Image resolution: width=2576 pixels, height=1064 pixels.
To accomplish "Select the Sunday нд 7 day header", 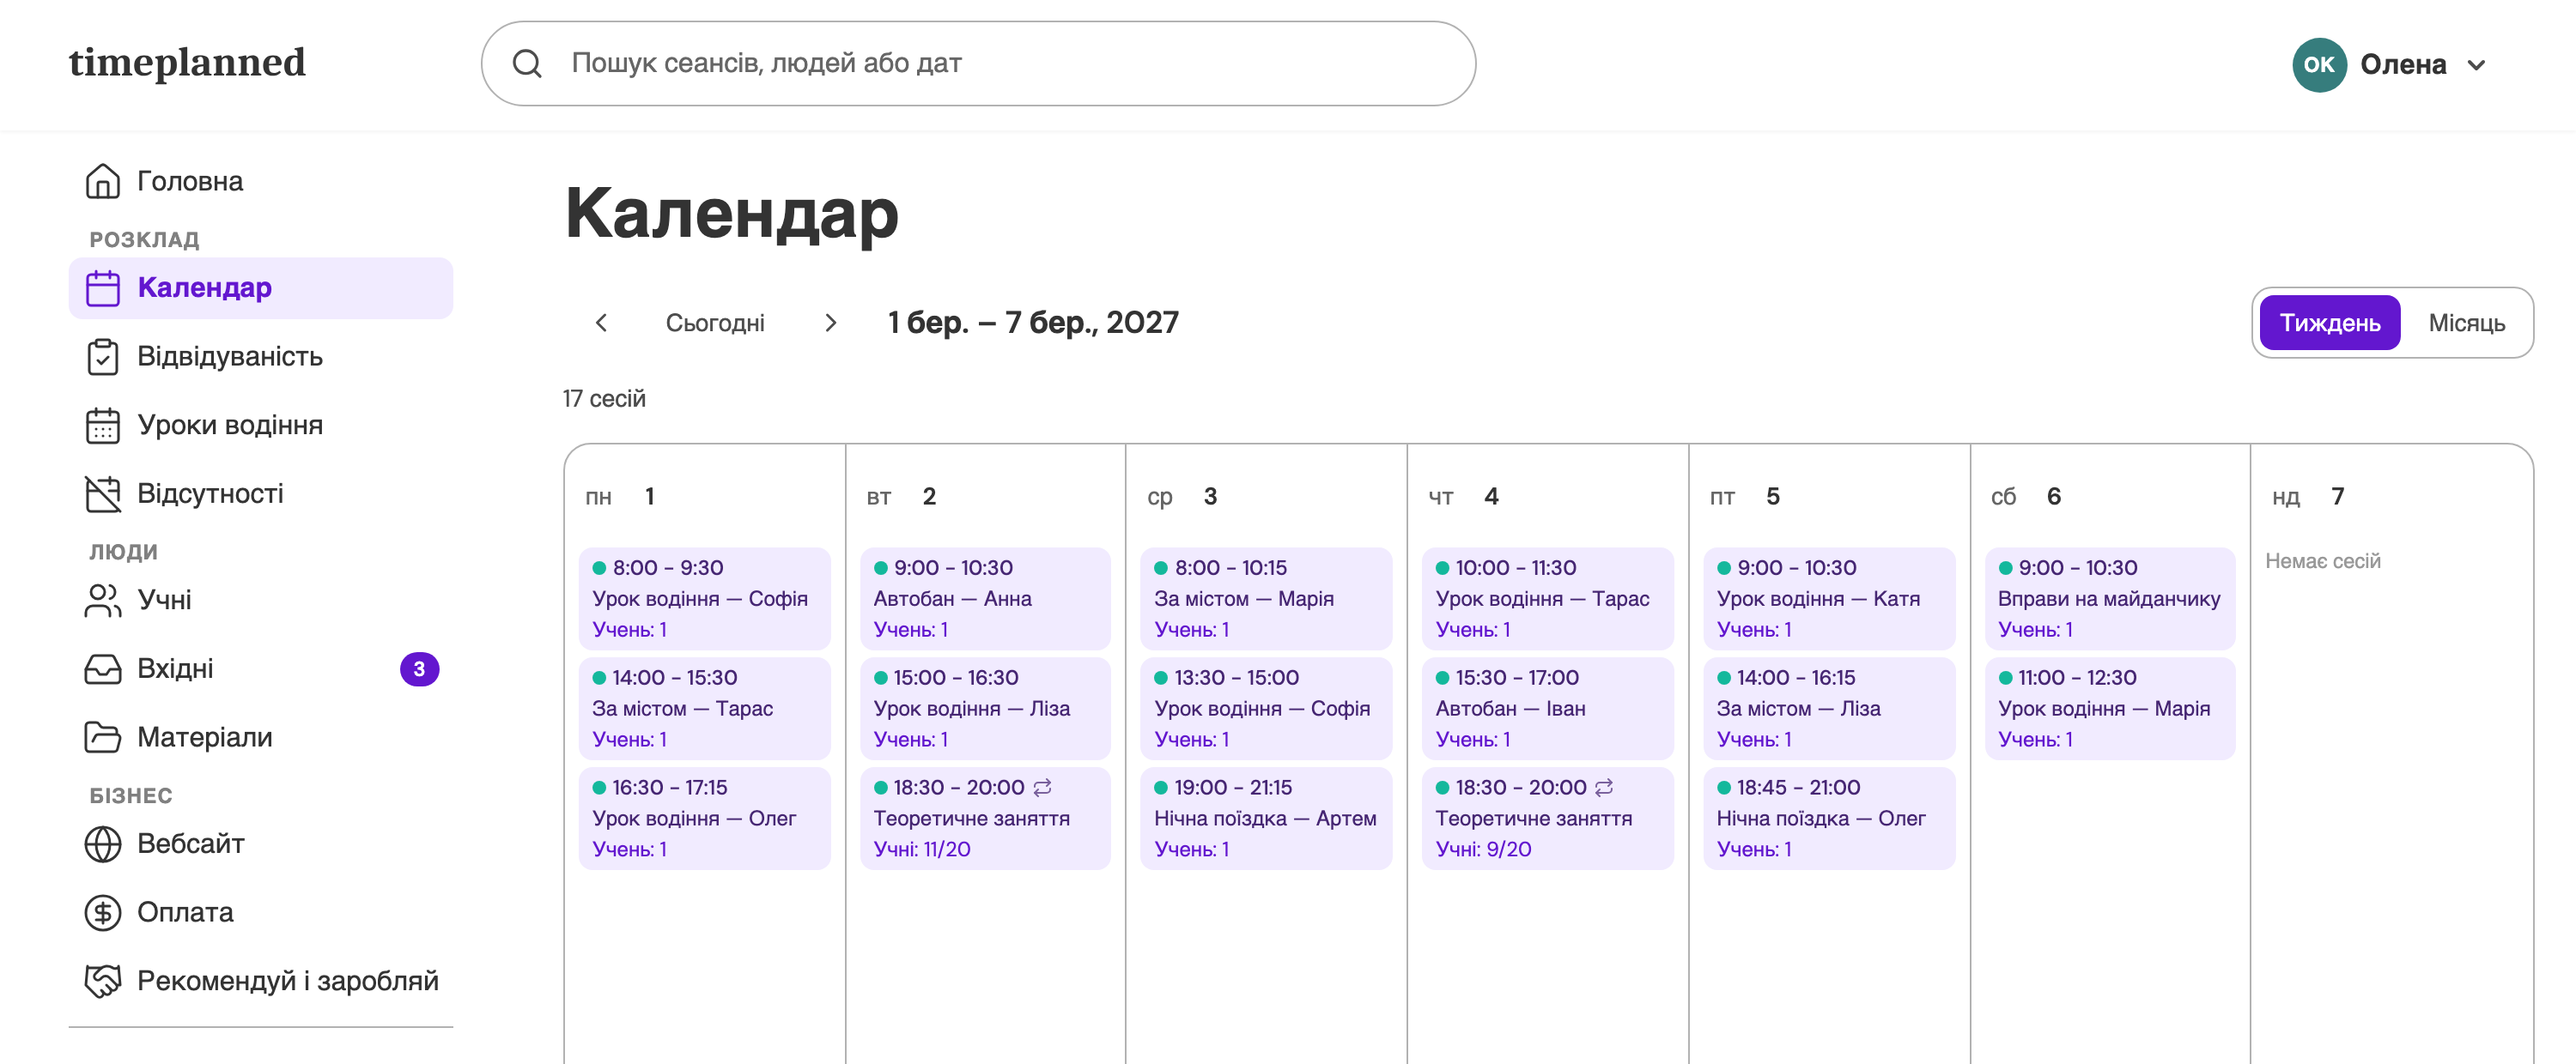I will click(2308, 497).
